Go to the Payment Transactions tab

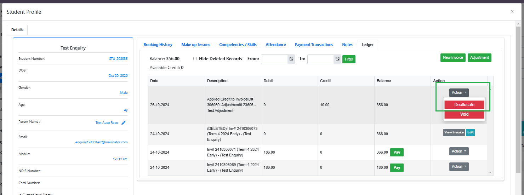coord(314,45)
